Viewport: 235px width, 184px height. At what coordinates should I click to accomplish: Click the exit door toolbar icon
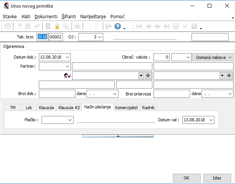[108, 26]
